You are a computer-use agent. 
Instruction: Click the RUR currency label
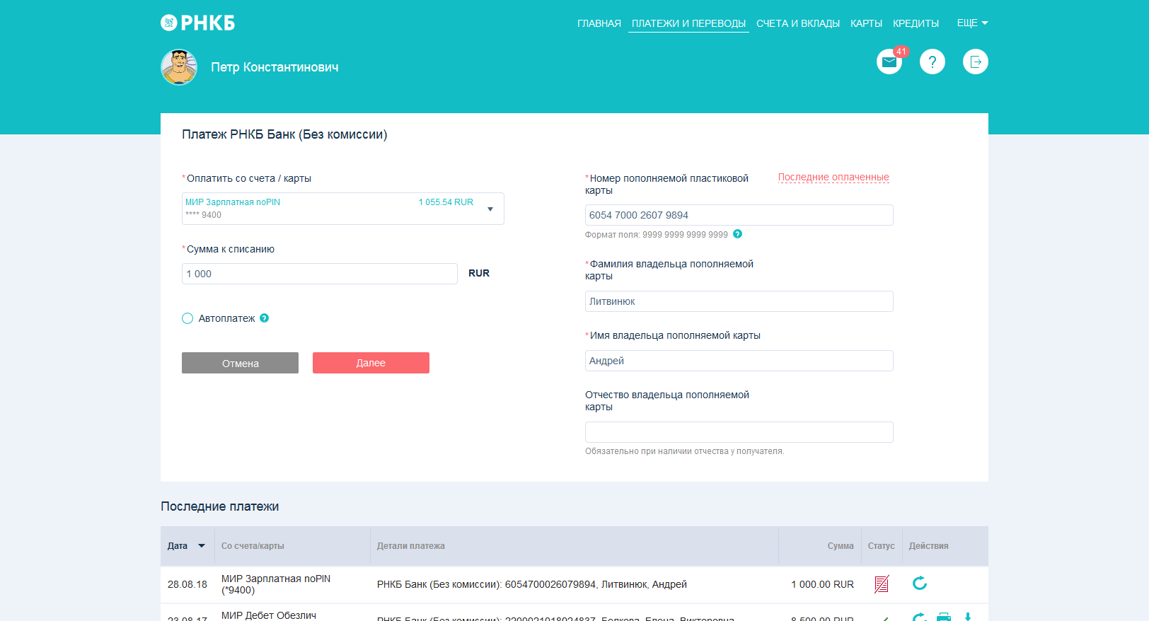479,273
